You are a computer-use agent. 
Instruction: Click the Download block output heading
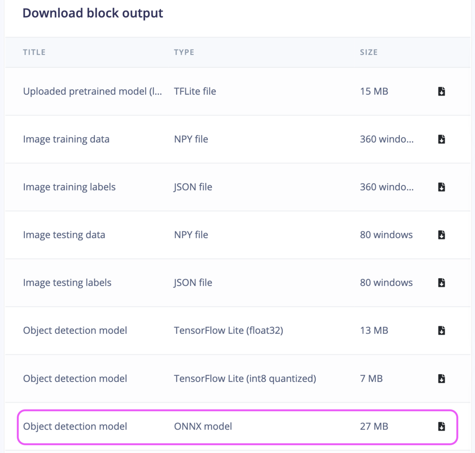(x=93, y=13)
